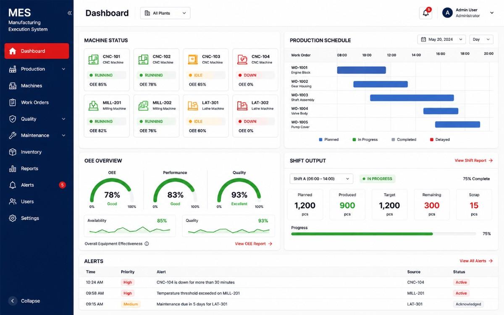
Task: Click the LAT-302 lathe machine icon
Action: [x=242, y=105]
